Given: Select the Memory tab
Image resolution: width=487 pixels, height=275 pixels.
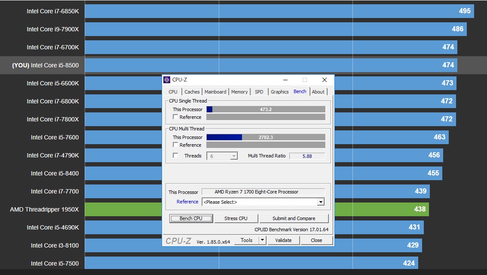Looking at the screenshot, I should (239, 92).
